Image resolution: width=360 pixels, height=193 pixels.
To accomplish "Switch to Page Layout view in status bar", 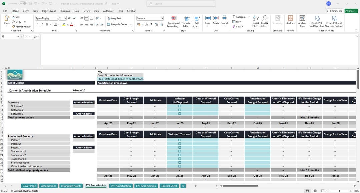I will point(315,191).
